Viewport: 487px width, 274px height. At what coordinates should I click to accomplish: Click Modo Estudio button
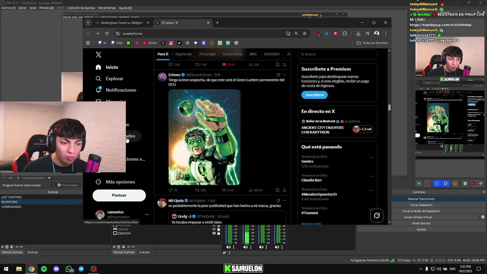[421, 223]
